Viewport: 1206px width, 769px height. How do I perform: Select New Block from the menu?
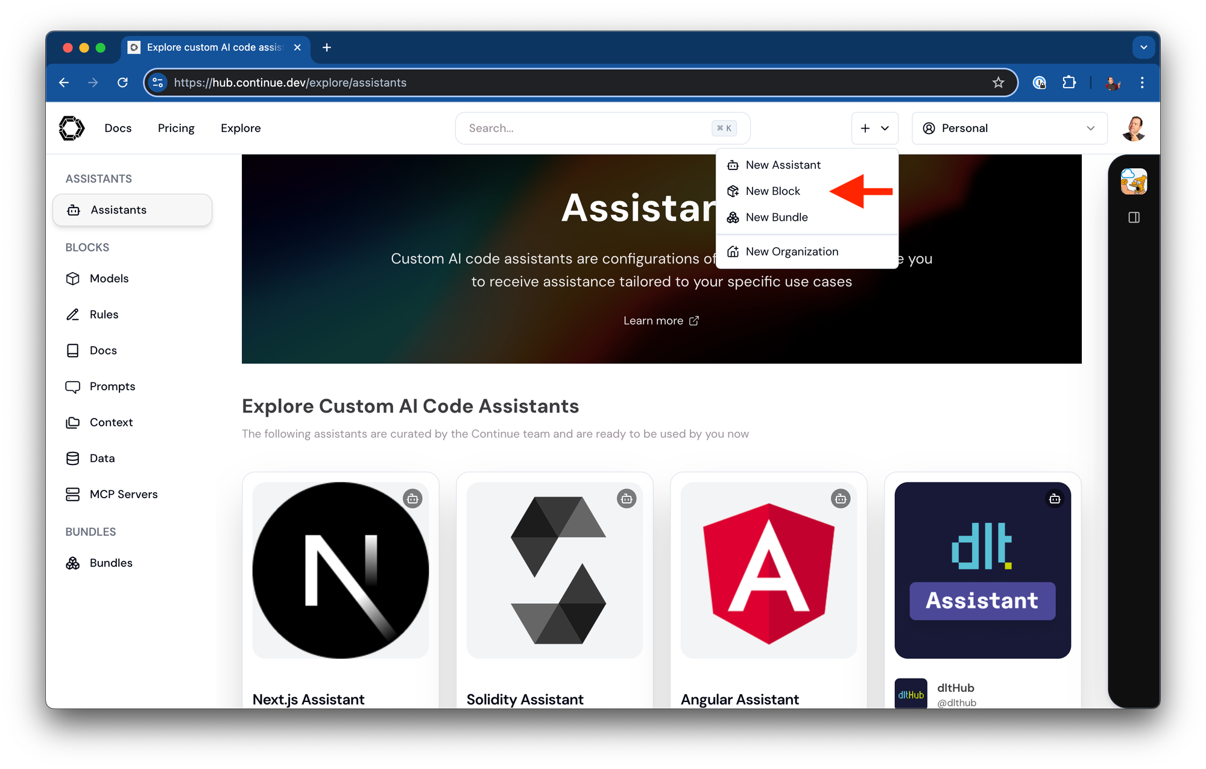click(772, 191)
